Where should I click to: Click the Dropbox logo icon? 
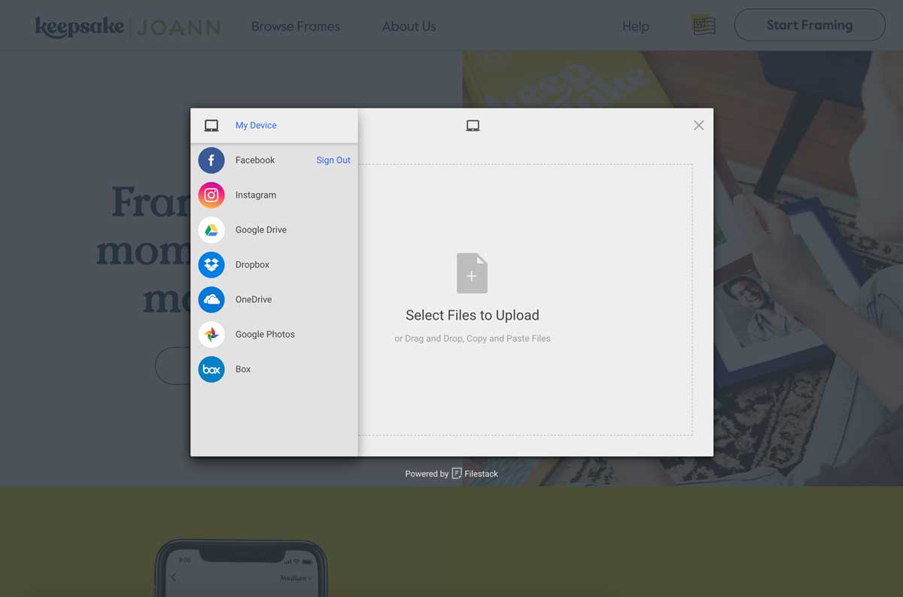pos(211,265)
